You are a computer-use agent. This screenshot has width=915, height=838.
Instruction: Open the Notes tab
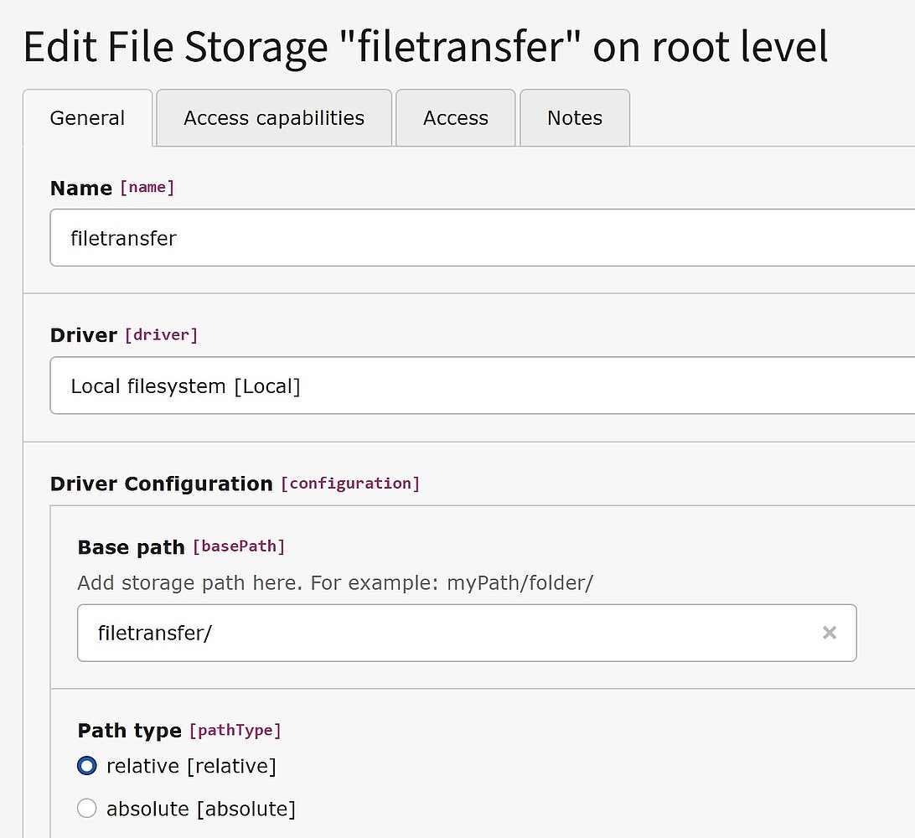point(575,118)
